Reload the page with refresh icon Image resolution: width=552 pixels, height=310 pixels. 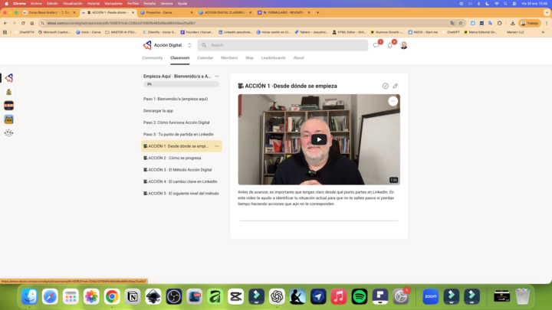[x=23, y=23]
